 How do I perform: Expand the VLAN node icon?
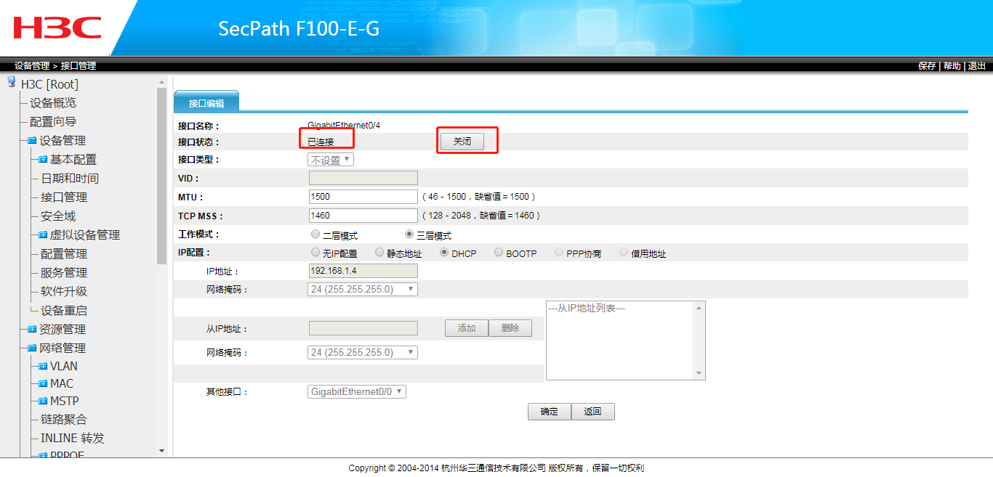[43, 367]
